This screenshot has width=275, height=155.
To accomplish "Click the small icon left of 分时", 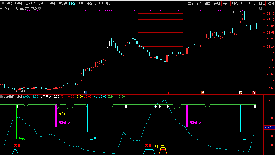I will (x=3, y=3).
